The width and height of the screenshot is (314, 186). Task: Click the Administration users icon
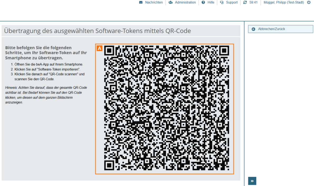coord(170,2)
